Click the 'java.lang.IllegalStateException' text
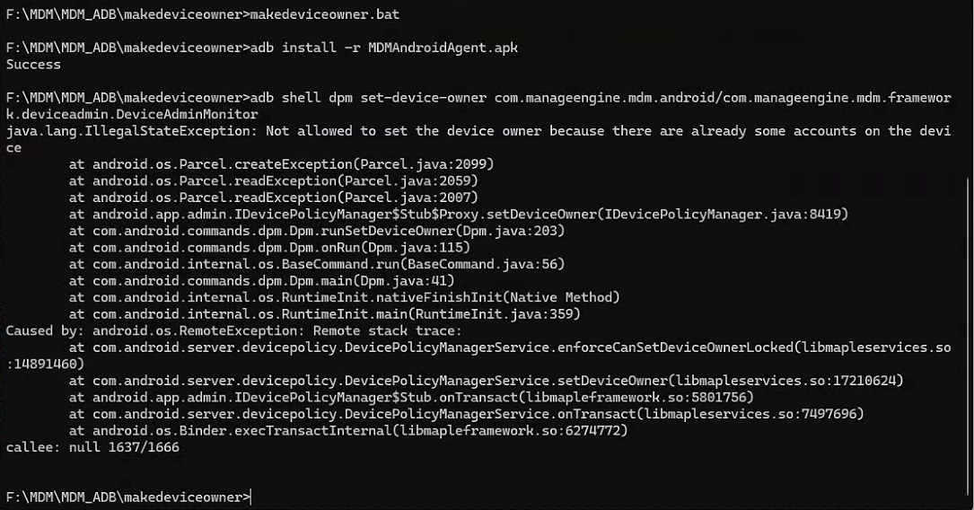The height and width of the screenshot is (510, 974). pyautogui.click(x=128, y=131)
